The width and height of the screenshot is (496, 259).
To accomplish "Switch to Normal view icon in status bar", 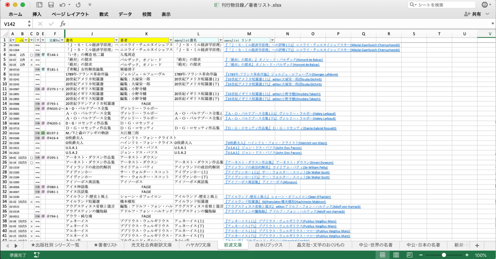I will (383, 255).
